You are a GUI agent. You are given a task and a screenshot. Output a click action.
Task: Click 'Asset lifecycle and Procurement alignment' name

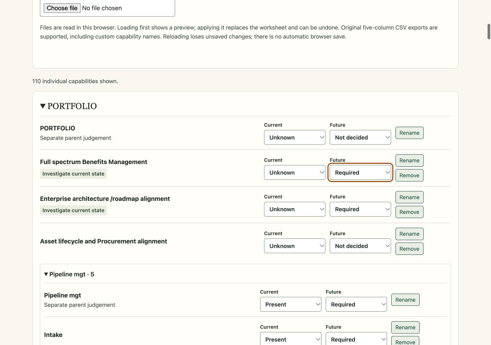coord(104,241)
